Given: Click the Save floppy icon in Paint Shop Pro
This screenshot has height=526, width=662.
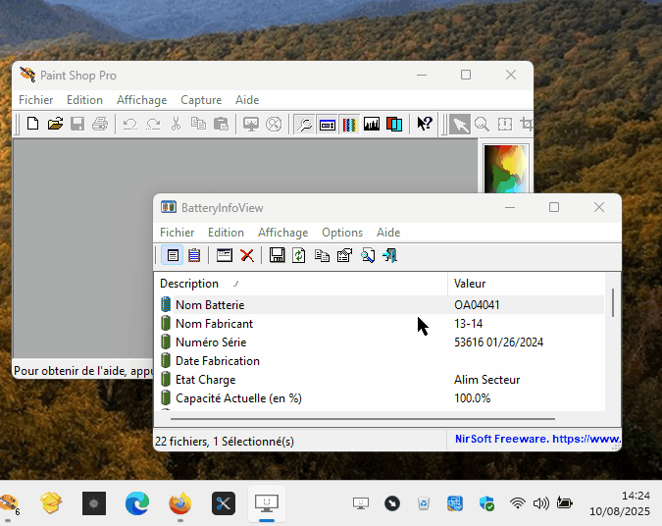Looking at the screenshot, I should tap(77, 125).
